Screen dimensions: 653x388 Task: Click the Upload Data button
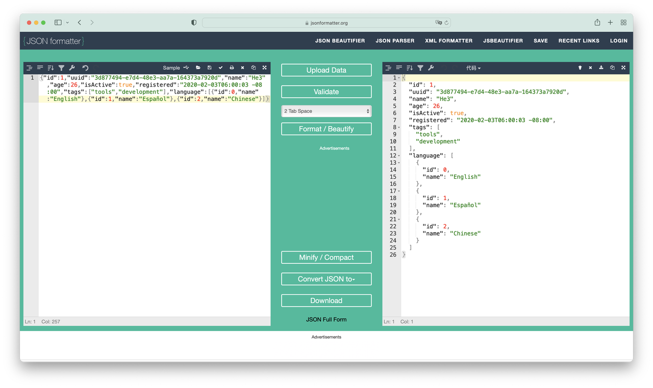pos(326,70)
